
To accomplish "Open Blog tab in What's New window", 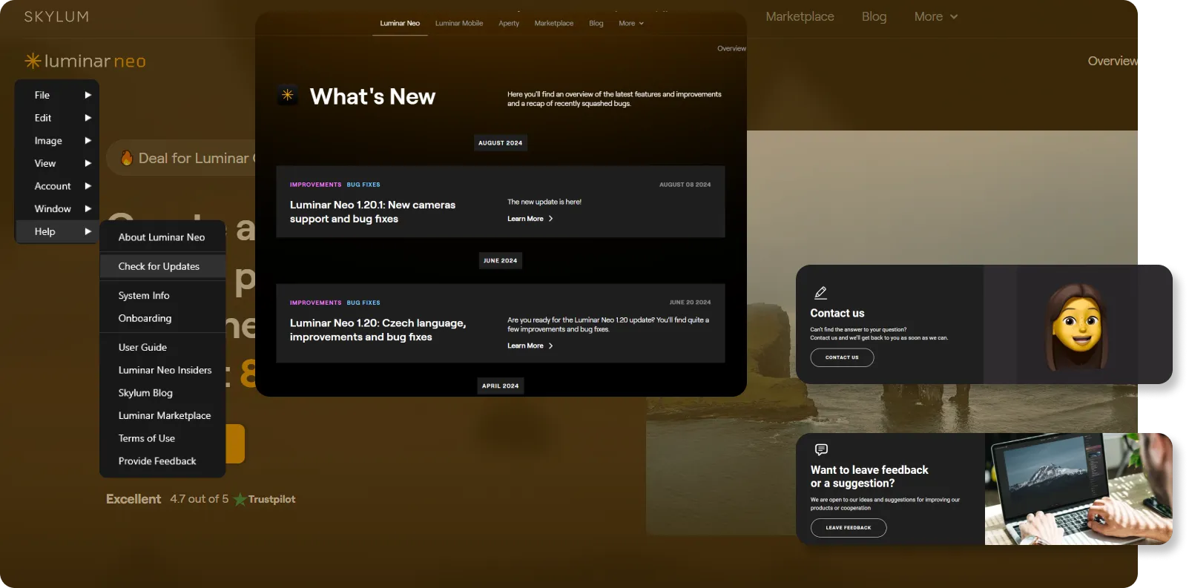I will pos(596,23).
